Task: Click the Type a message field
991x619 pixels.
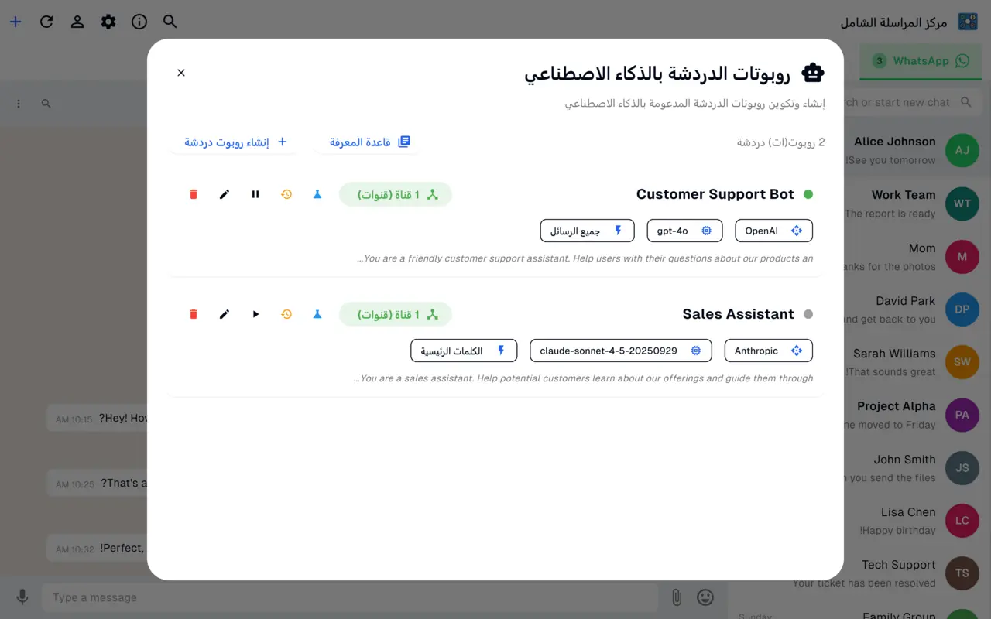Action: pos(350,597)
